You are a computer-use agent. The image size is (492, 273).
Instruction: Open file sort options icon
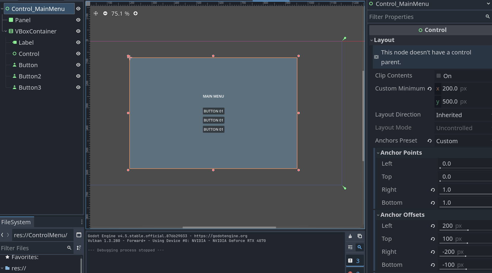click(x=79, y=248)
